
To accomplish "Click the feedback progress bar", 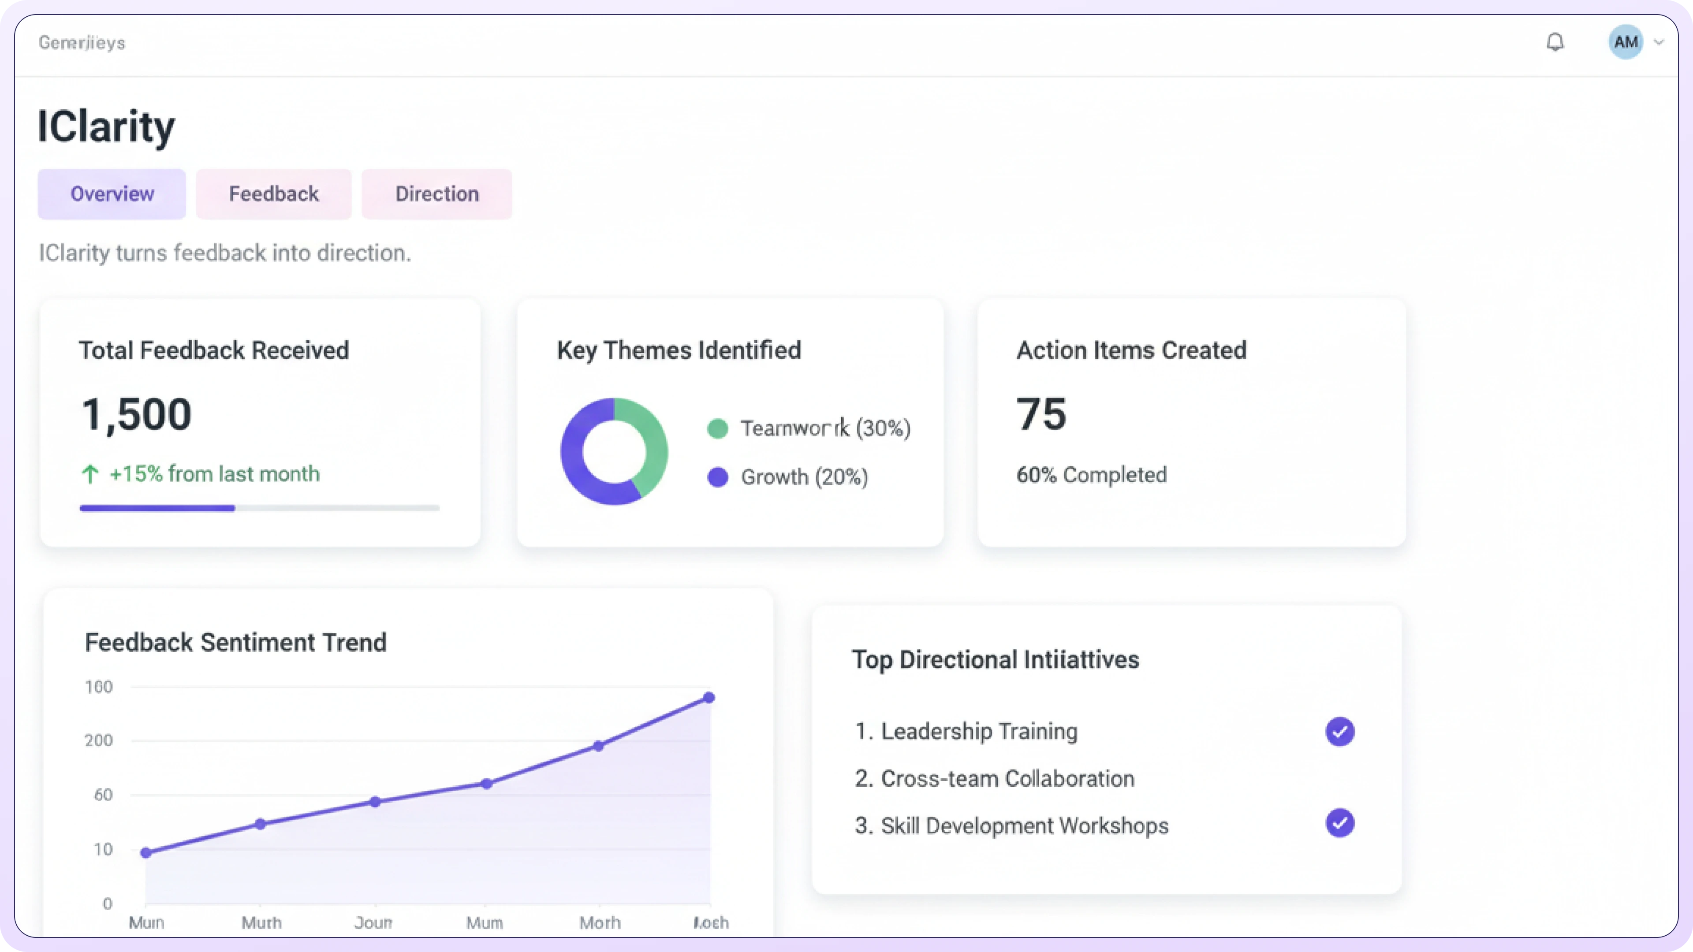I will point(260,508).
